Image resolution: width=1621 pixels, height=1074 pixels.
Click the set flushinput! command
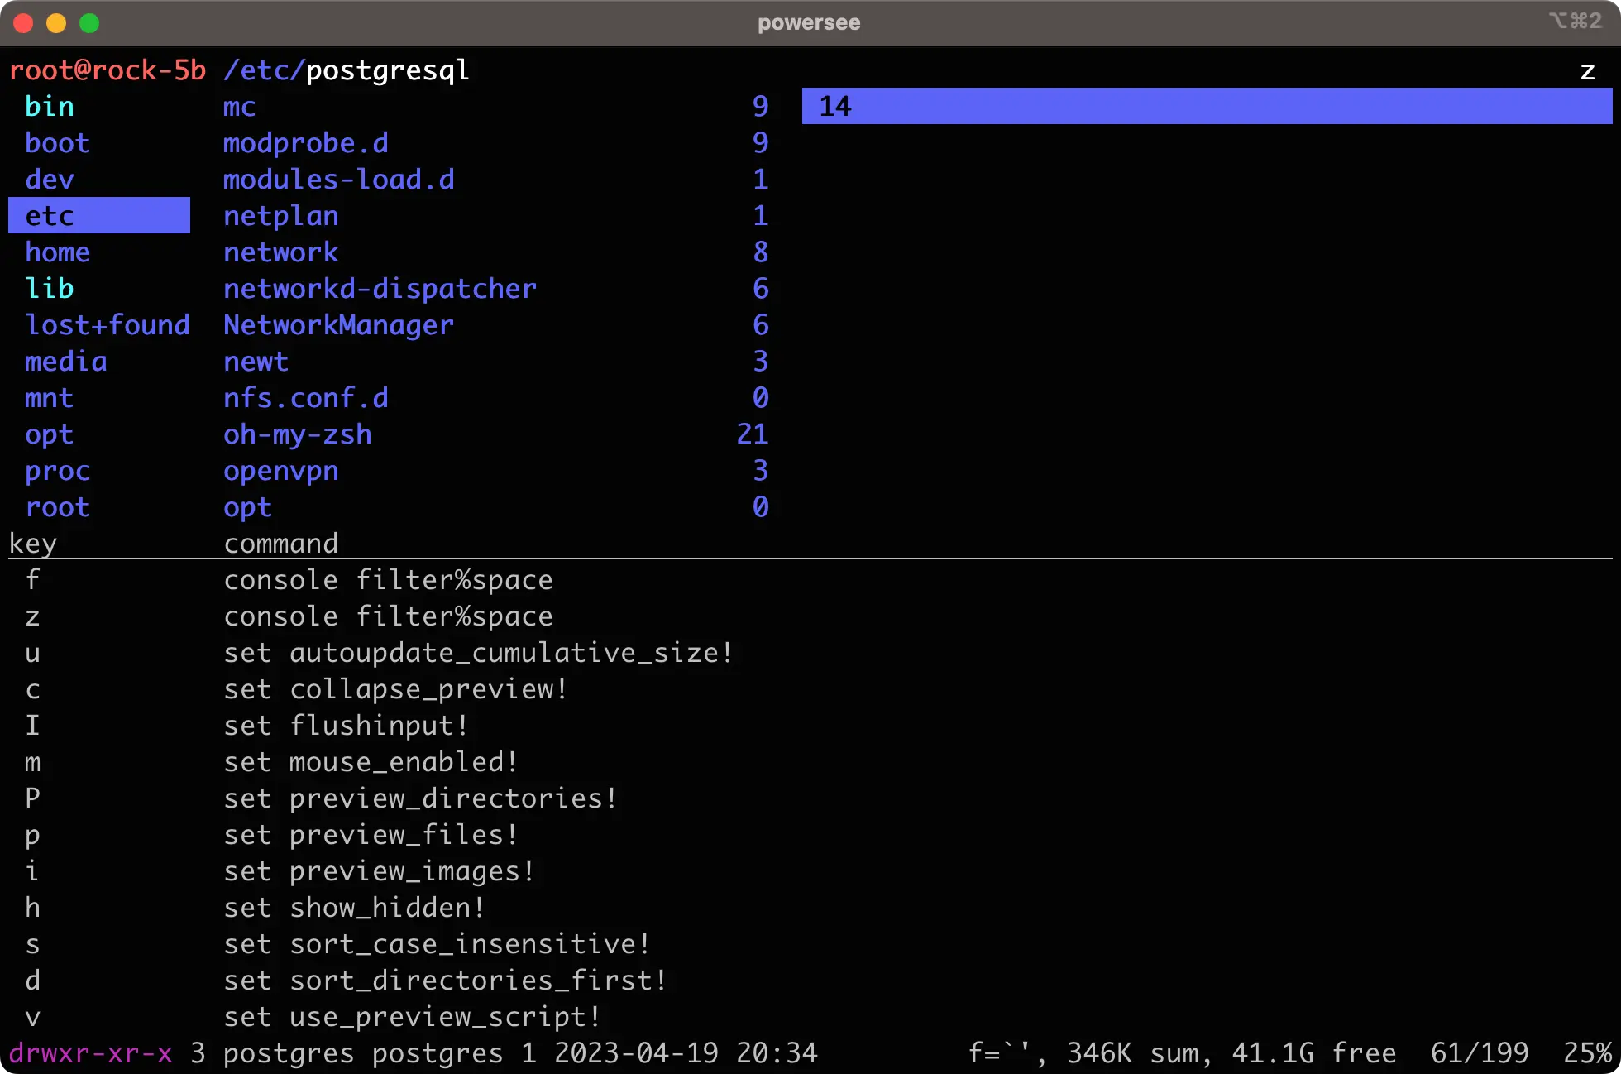(346, 726)
